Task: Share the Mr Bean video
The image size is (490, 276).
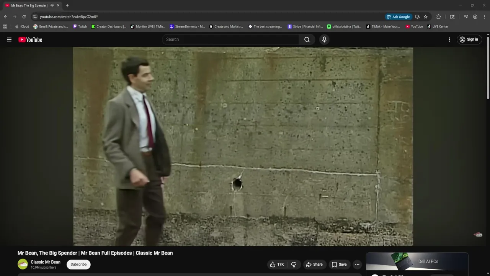Action: (x=314, y=264)
